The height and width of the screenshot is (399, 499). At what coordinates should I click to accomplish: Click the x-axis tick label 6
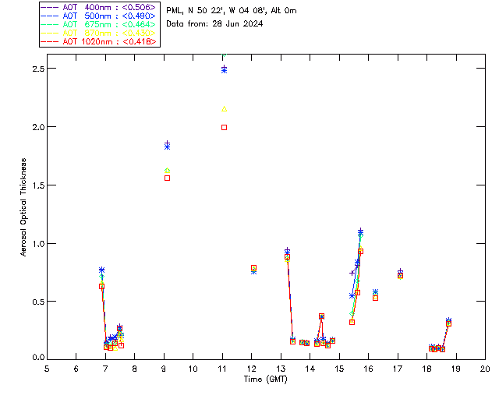[x=76, y=369]
